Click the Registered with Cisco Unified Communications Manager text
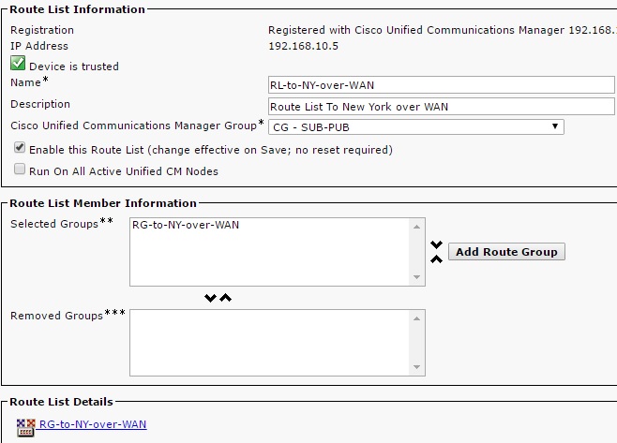 [x=443, y=30]
